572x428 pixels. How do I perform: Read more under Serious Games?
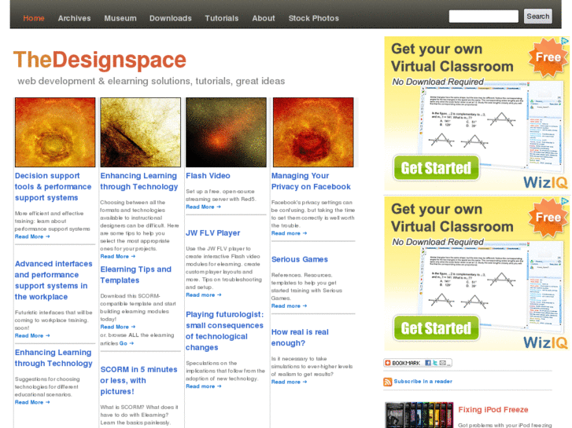point(289,306)
